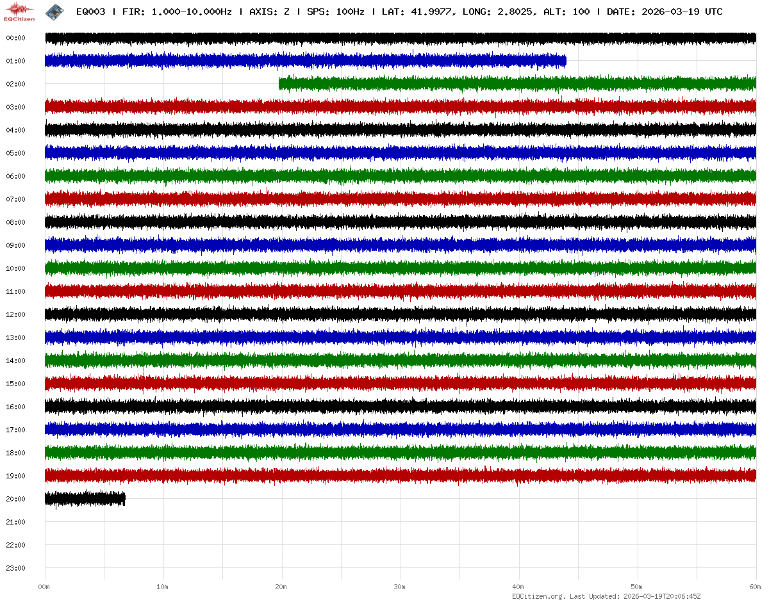Click the blue sensor device icon in header
This screenshot has width=769, height=602.
click(x=54, y=12)
